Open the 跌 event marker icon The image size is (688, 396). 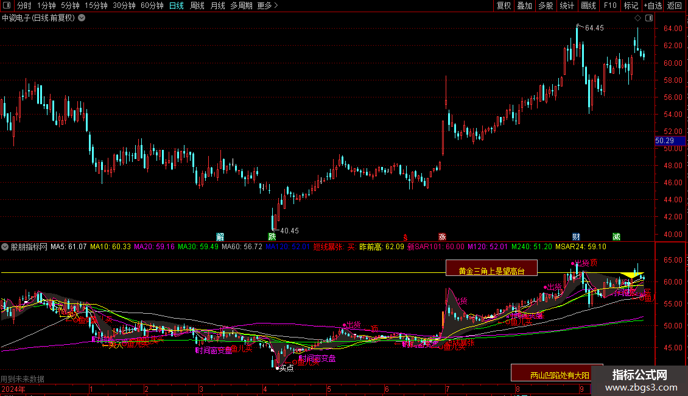pyautogui.click(x=272, y=237)
